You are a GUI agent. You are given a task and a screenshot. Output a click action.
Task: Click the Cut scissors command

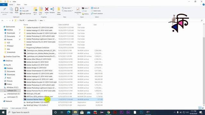(x=22, y=8)
